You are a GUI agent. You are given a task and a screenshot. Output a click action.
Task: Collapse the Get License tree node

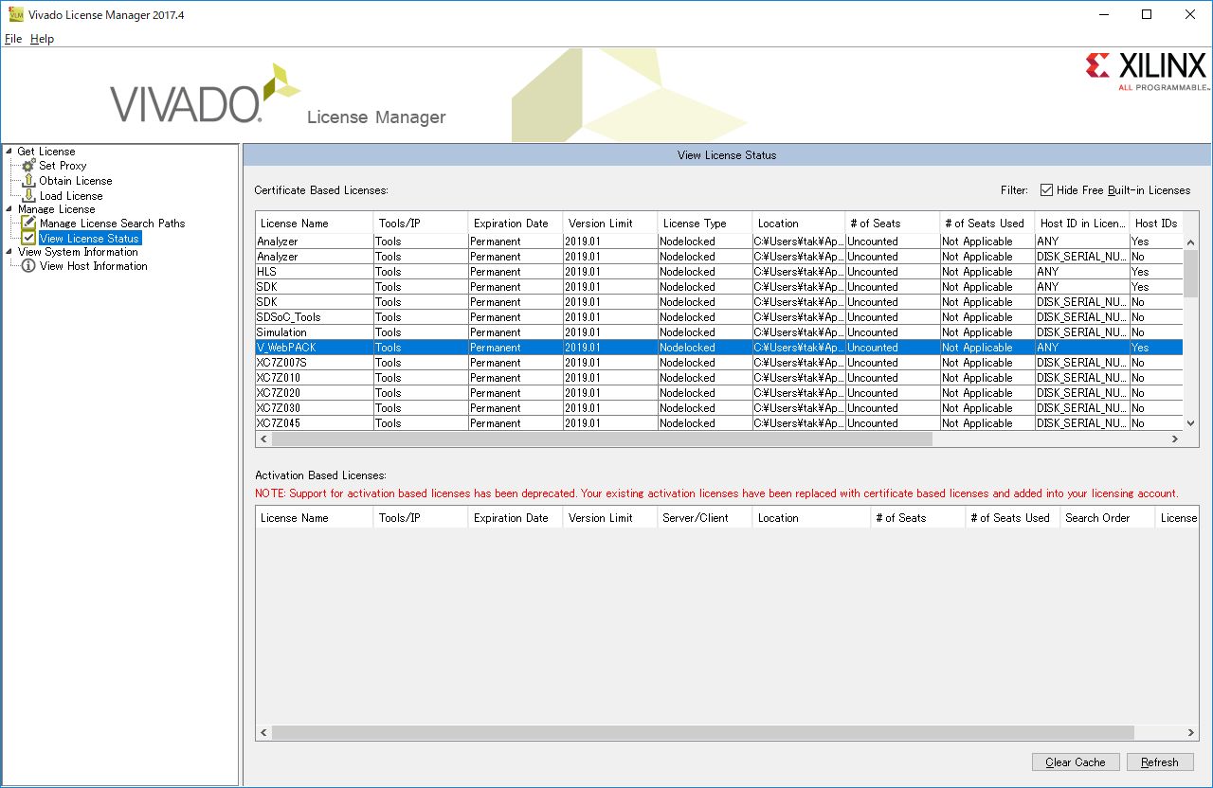(9, 152)
